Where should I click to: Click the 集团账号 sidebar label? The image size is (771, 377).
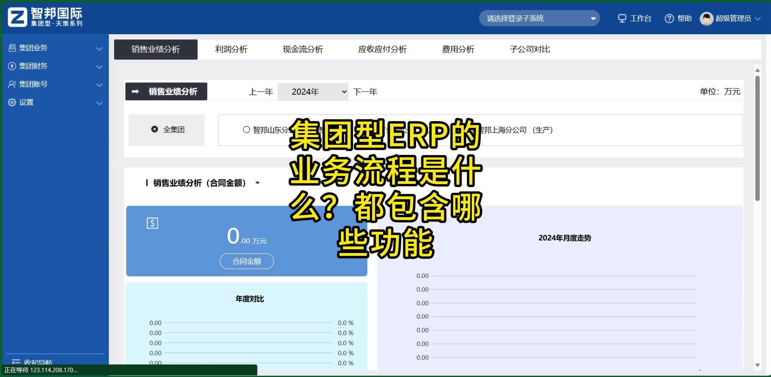pyautogui.click(x=33, y=84)
